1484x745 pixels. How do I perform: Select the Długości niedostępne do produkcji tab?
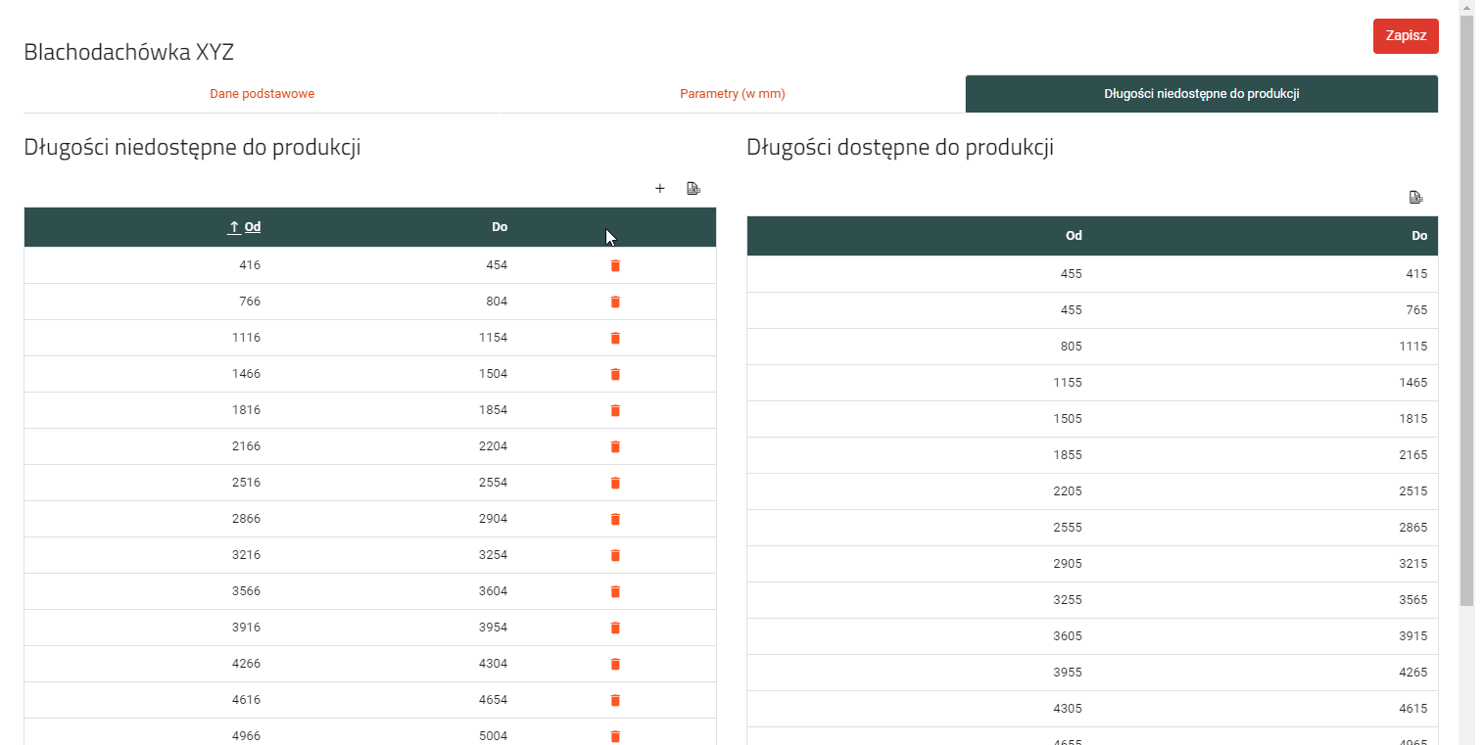point(1201,94)
